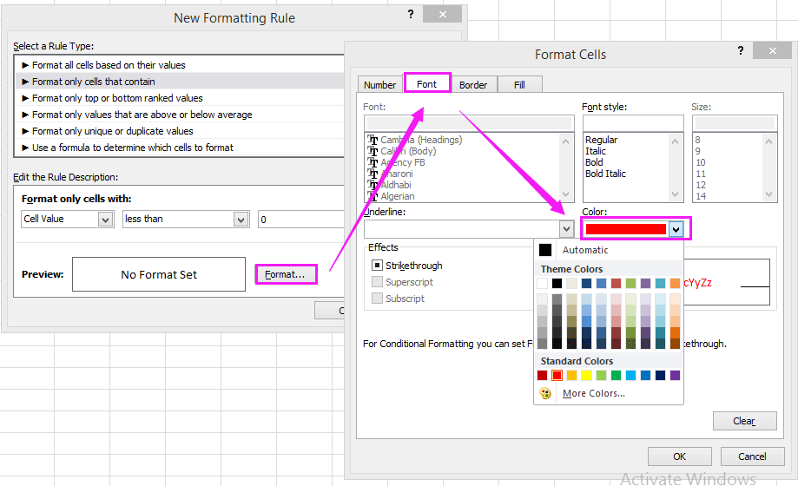Select Bold Italic in Font style list
798x486 pixels.
point(605,174)
